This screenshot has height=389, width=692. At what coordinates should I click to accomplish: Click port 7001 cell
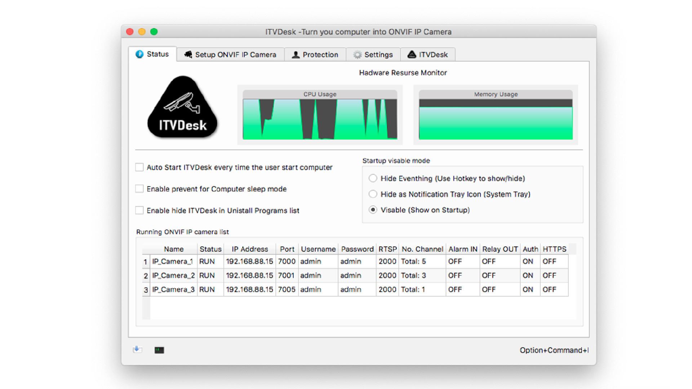coord(287,276)
